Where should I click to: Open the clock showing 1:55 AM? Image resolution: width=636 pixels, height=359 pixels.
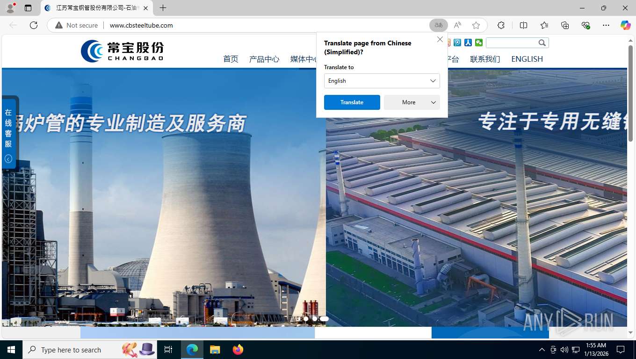596,350
